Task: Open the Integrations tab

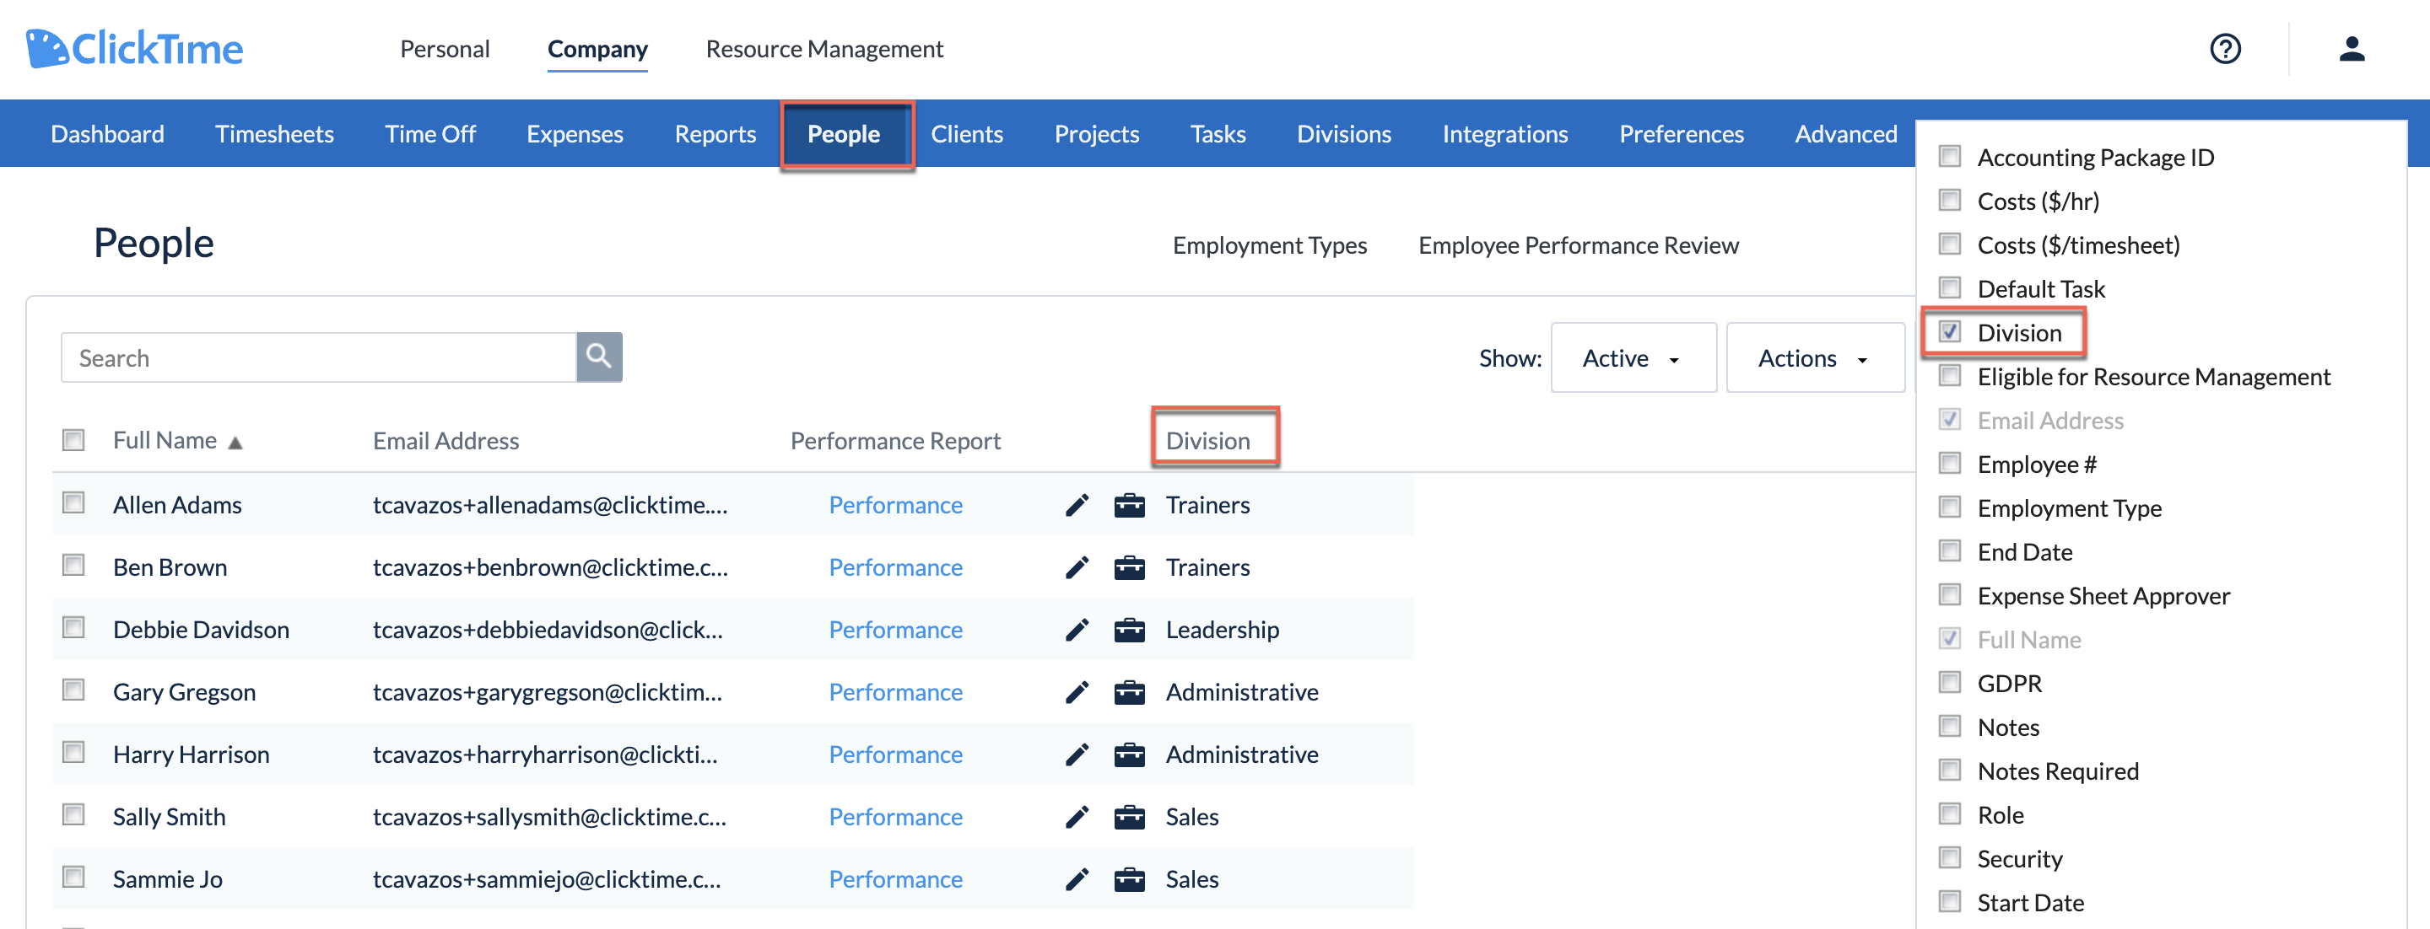Action: pos(1504,134)
